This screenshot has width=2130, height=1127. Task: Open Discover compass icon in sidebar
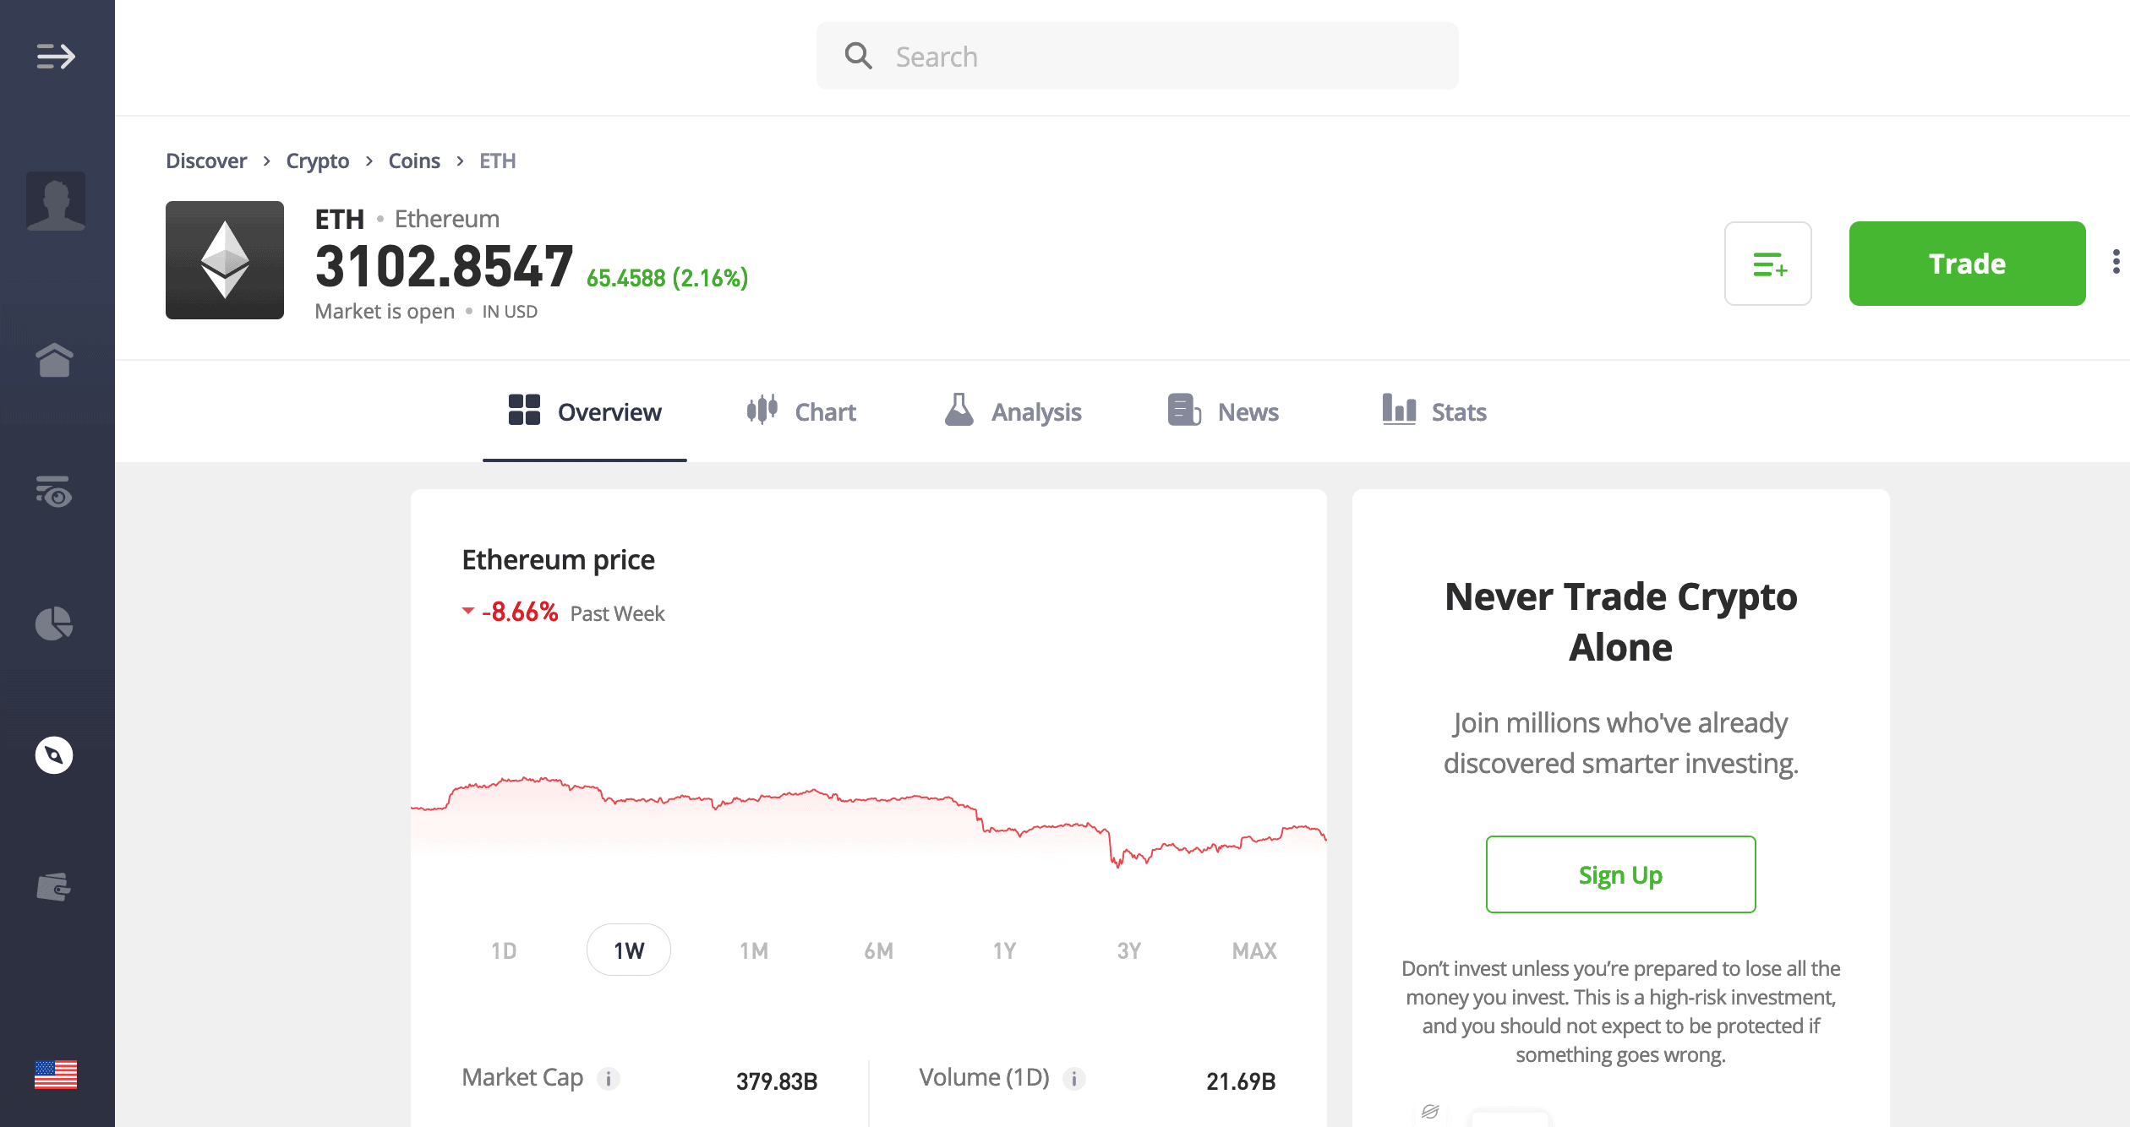click(54, 755)
